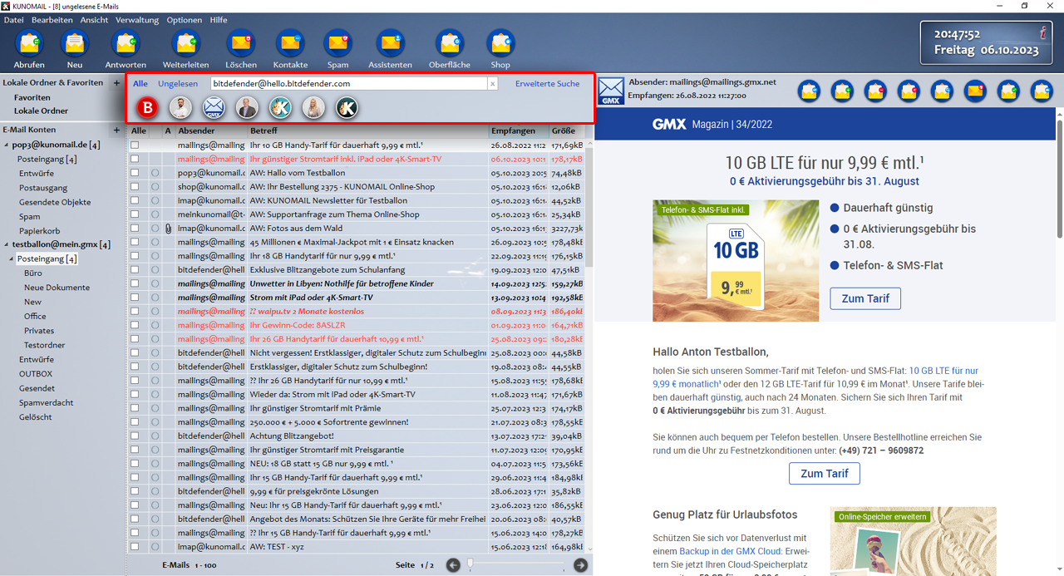Click the preview envelope icon with green plus badge

coord(842,91)
